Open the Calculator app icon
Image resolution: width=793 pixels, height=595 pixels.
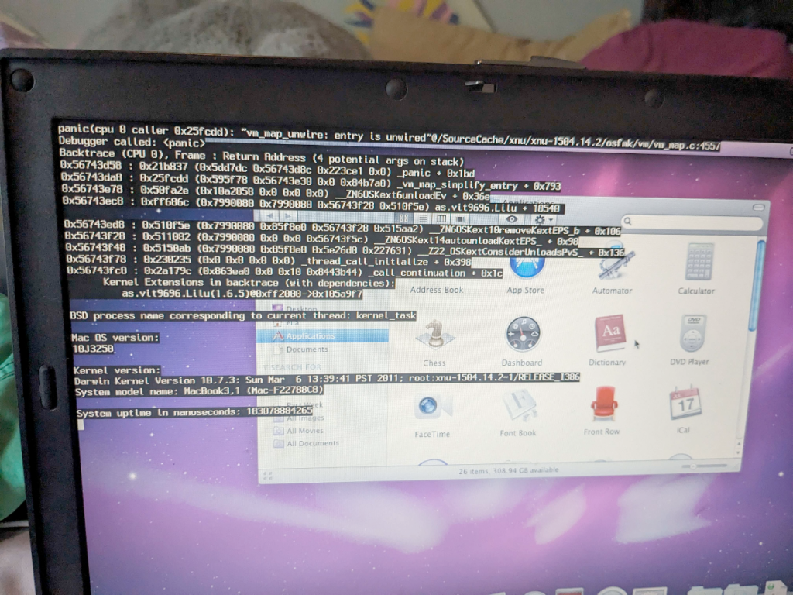(698, 264)
